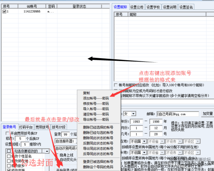
Task: Choose 删除已经选择的帐号 menu item
Action: 98,127
